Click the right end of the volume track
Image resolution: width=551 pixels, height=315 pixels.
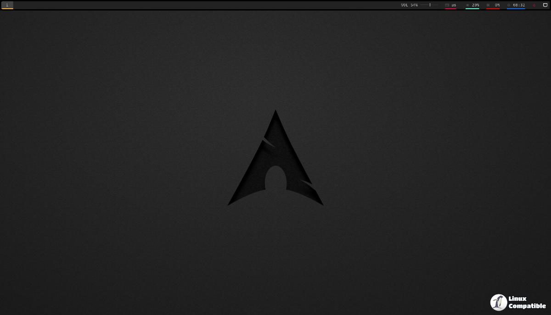point(438,5)
